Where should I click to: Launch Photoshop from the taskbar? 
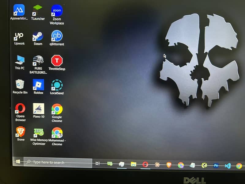[216, 165]
